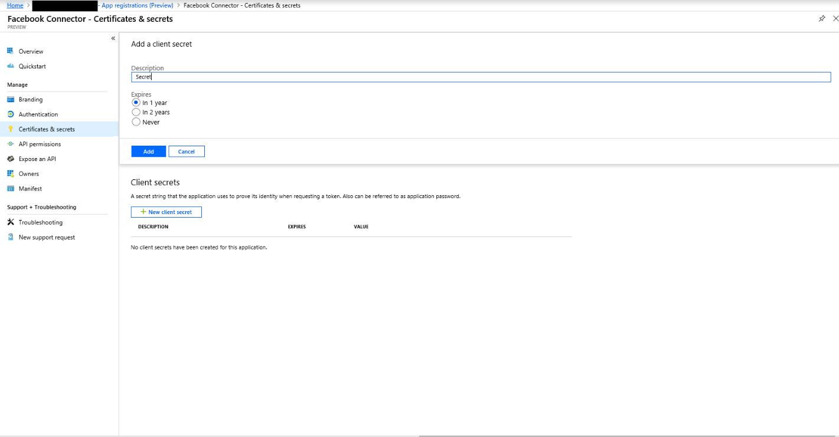Cancel adding the client secret
839x437 pixels.
[186, 151]
